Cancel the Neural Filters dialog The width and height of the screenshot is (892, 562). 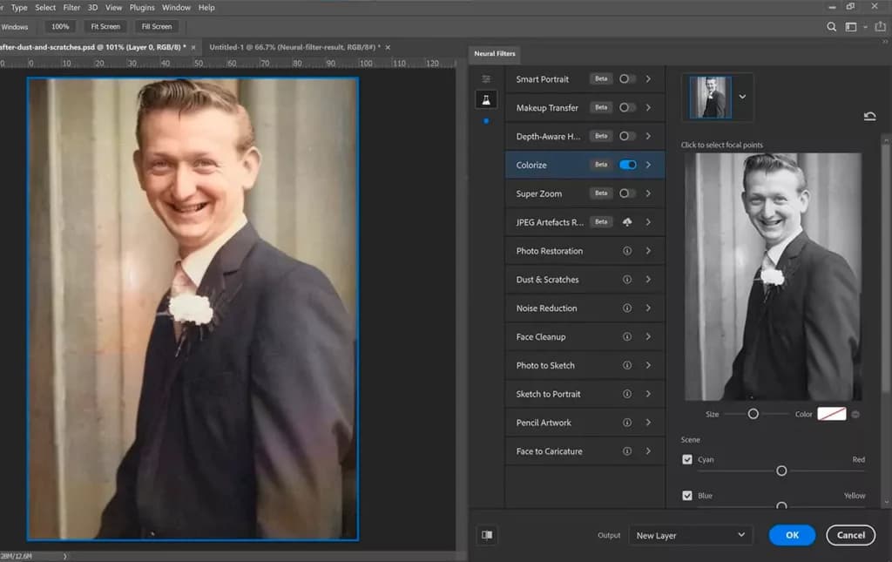click(850, 535)
